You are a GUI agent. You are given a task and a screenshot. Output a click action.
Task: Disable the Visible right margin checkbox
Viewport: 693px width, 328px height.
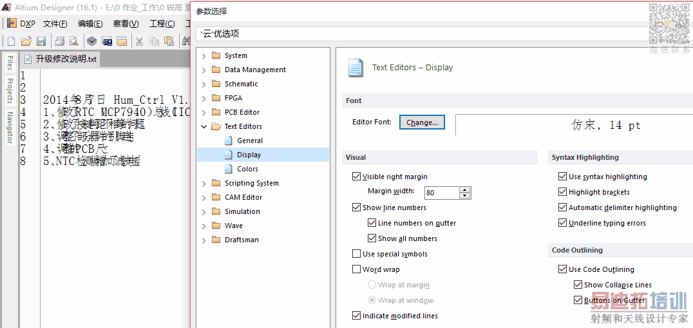tap(357, 177)
